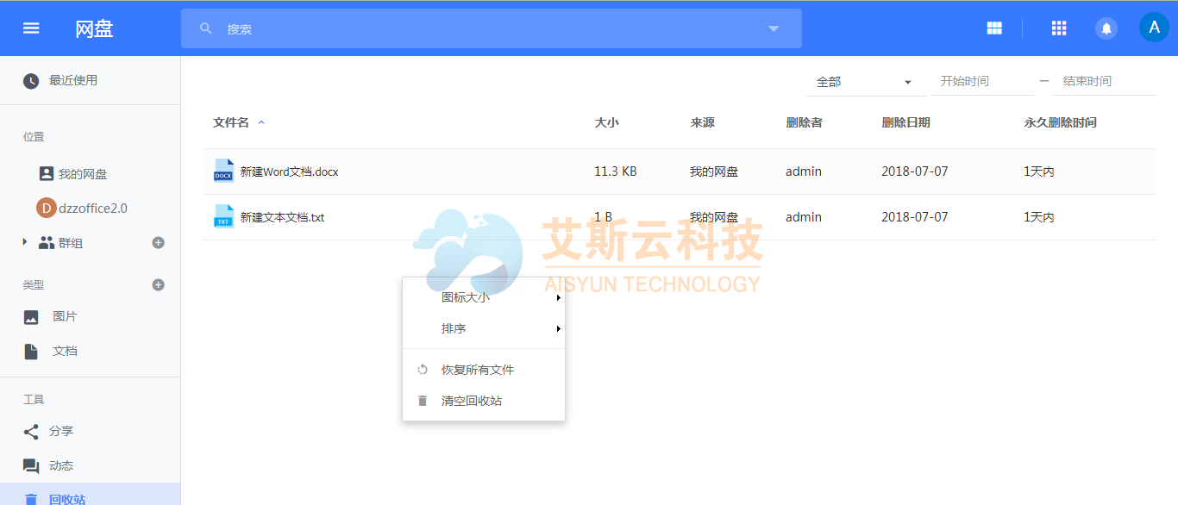Select the 新建文本文档.txt file icon
The image size is (1178, 505).
(x=223, y=217)
